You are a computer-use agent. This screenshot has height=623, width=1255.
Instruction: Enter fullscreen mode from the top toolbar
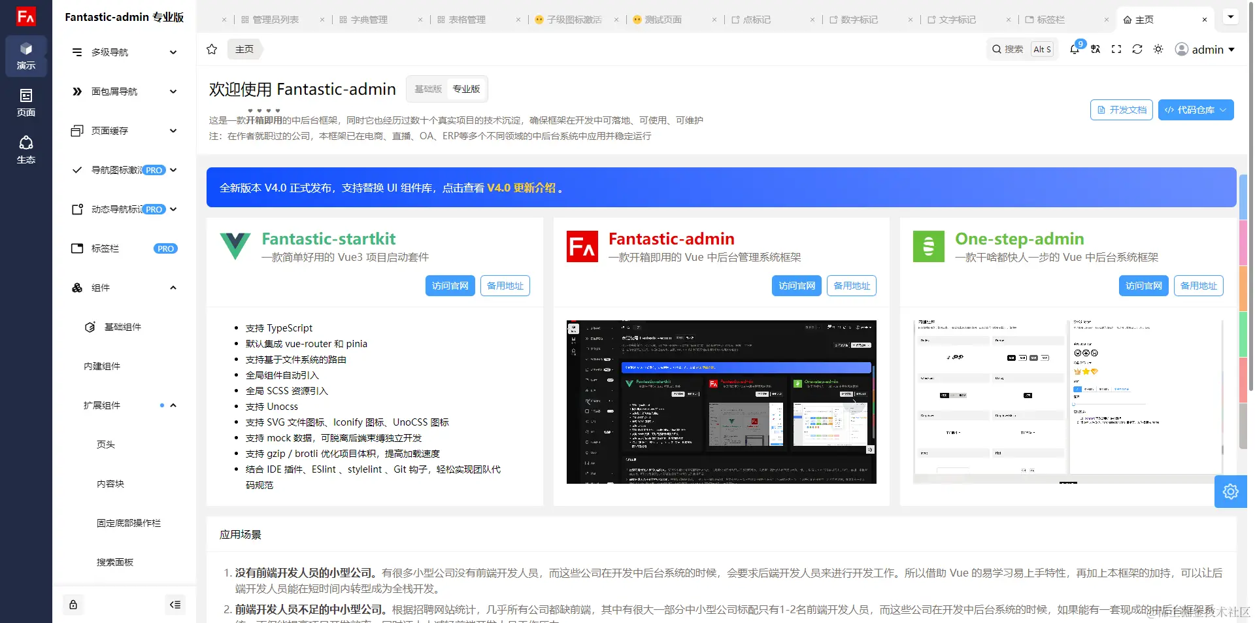tap(1116, 49)
